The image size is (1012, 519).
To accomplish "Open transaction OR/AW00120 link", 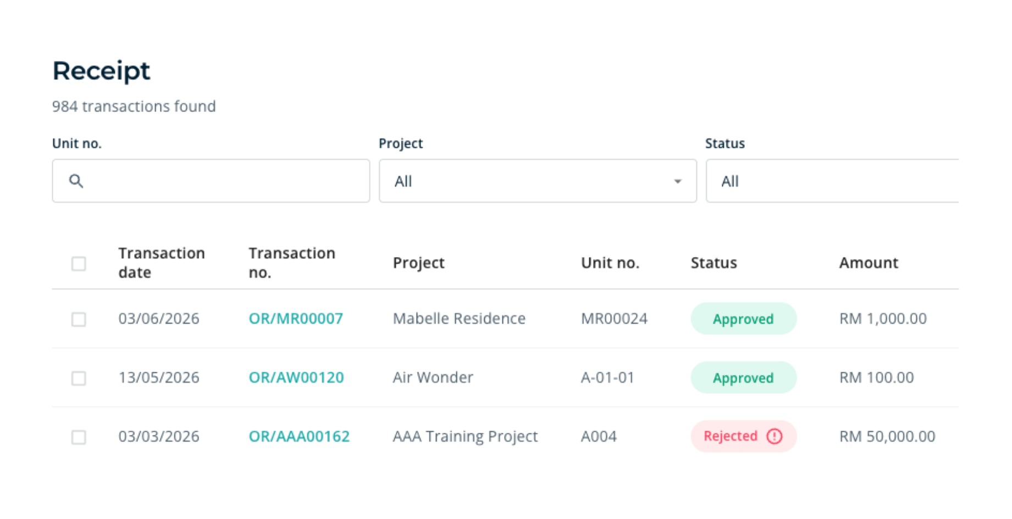I will click(296, 377).
